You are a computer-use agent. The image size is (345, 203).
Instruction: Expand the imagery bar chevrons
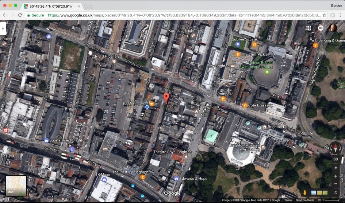[336, 193]
